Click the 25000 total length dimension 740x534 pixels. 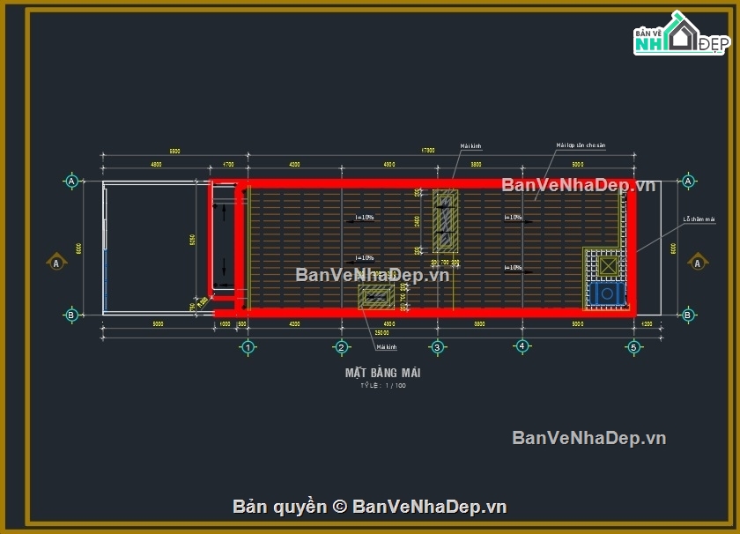[x=381, y=333]
